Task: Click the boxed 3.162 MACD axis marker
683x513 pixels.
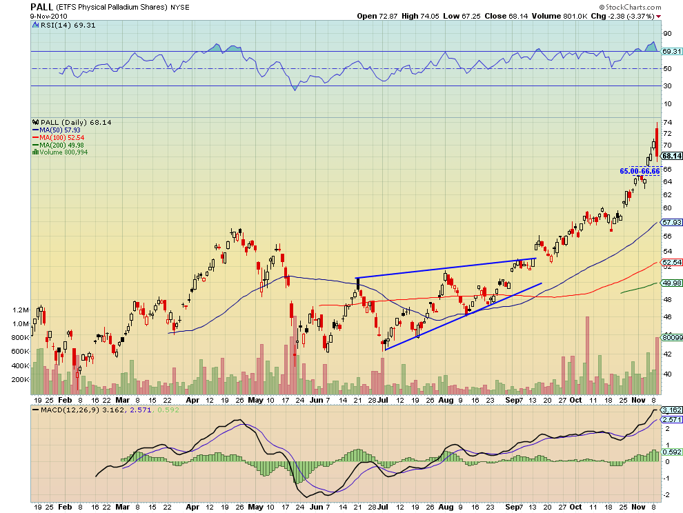Action: (672, 410)
